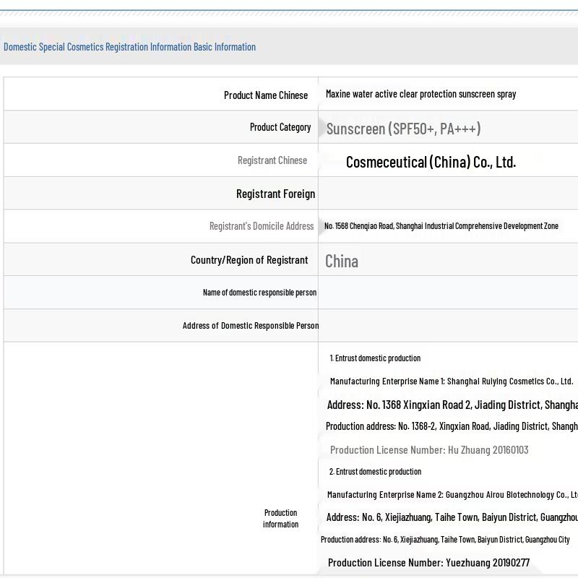Click the Country/Region of Registrant label
Screen dimensions: 578x578
[x=249, y=260]
